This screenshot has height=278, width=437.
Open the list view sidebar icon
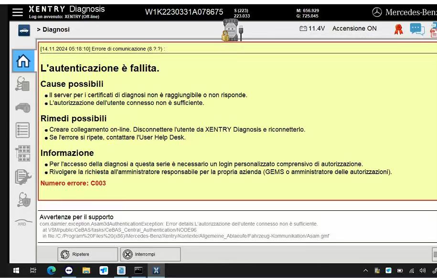point(22,130)
